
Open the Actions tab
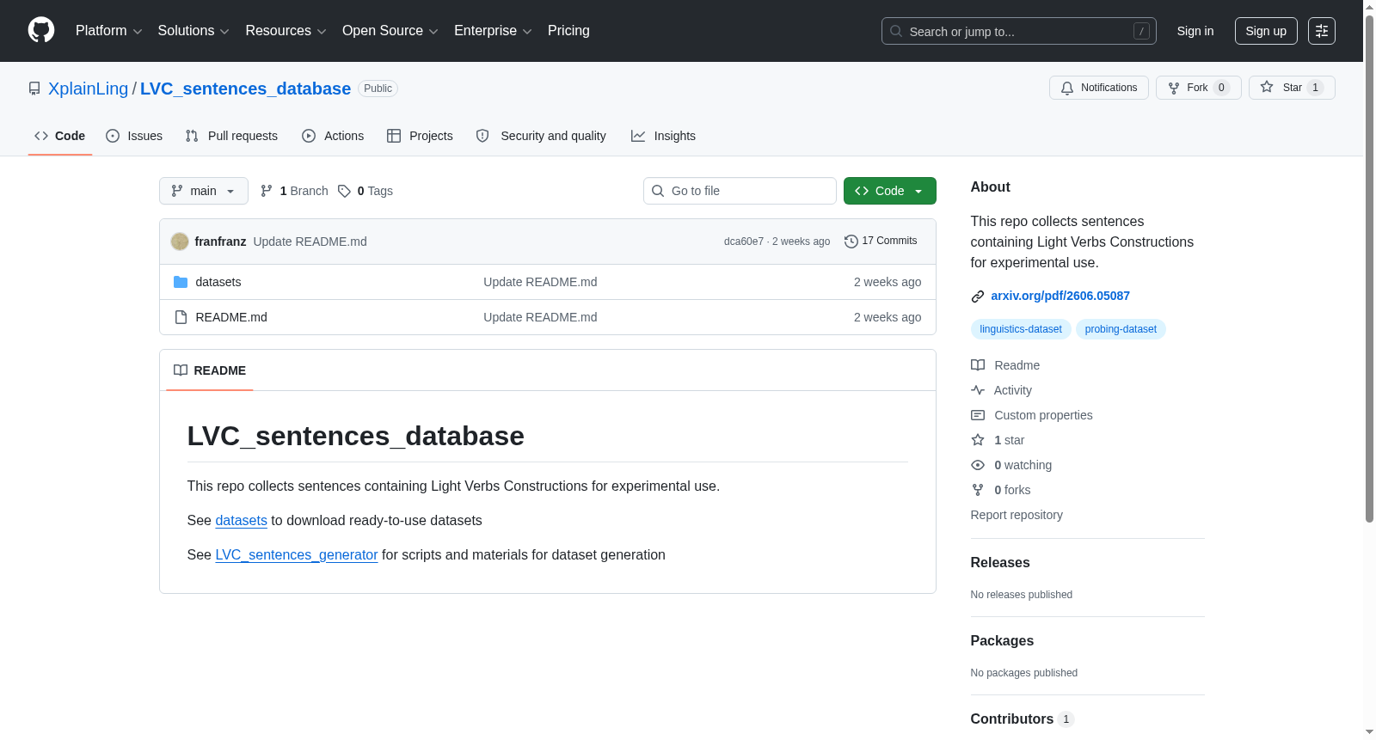(x=333, y=136)
